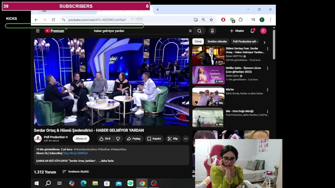Open Windows Start menu

37,183
